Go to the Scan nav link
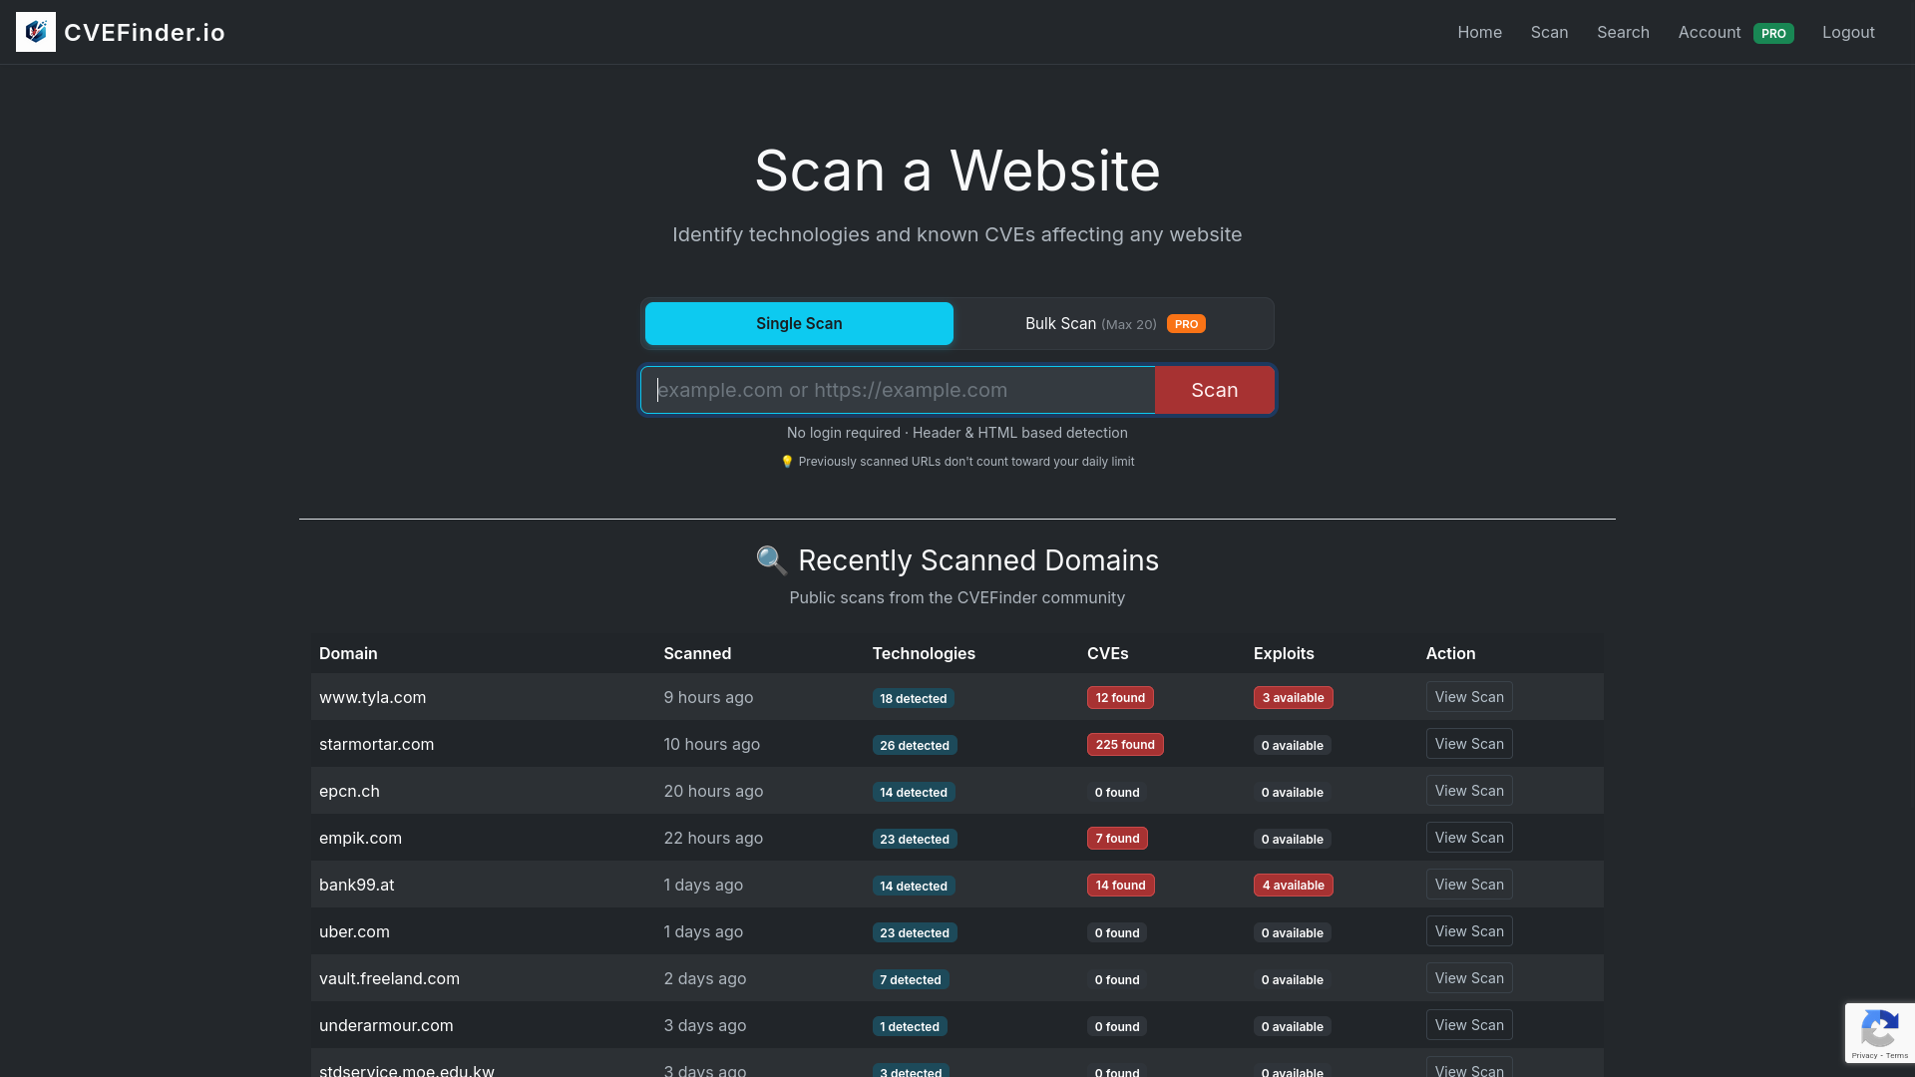 1549,33
